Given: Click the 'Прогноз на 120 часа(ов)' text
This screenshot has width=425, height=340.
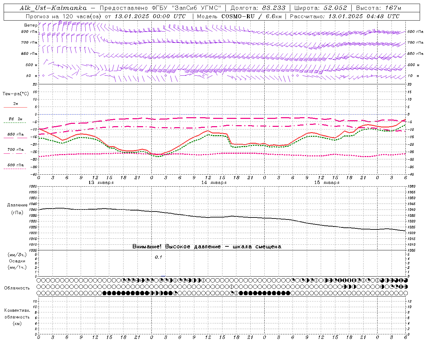Looking at the screenshot, I should (64, 16).
